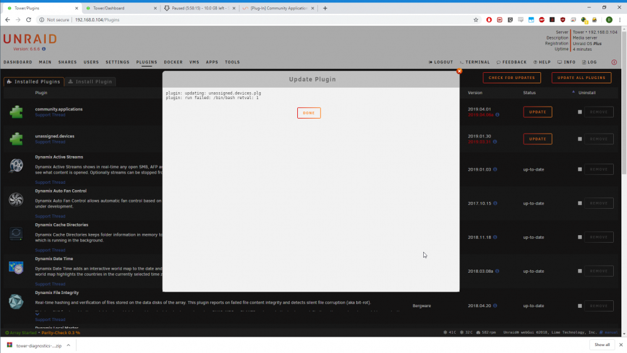
Task: Click CHECK FOR UPDATES button
Action: [x=512, y=78]
